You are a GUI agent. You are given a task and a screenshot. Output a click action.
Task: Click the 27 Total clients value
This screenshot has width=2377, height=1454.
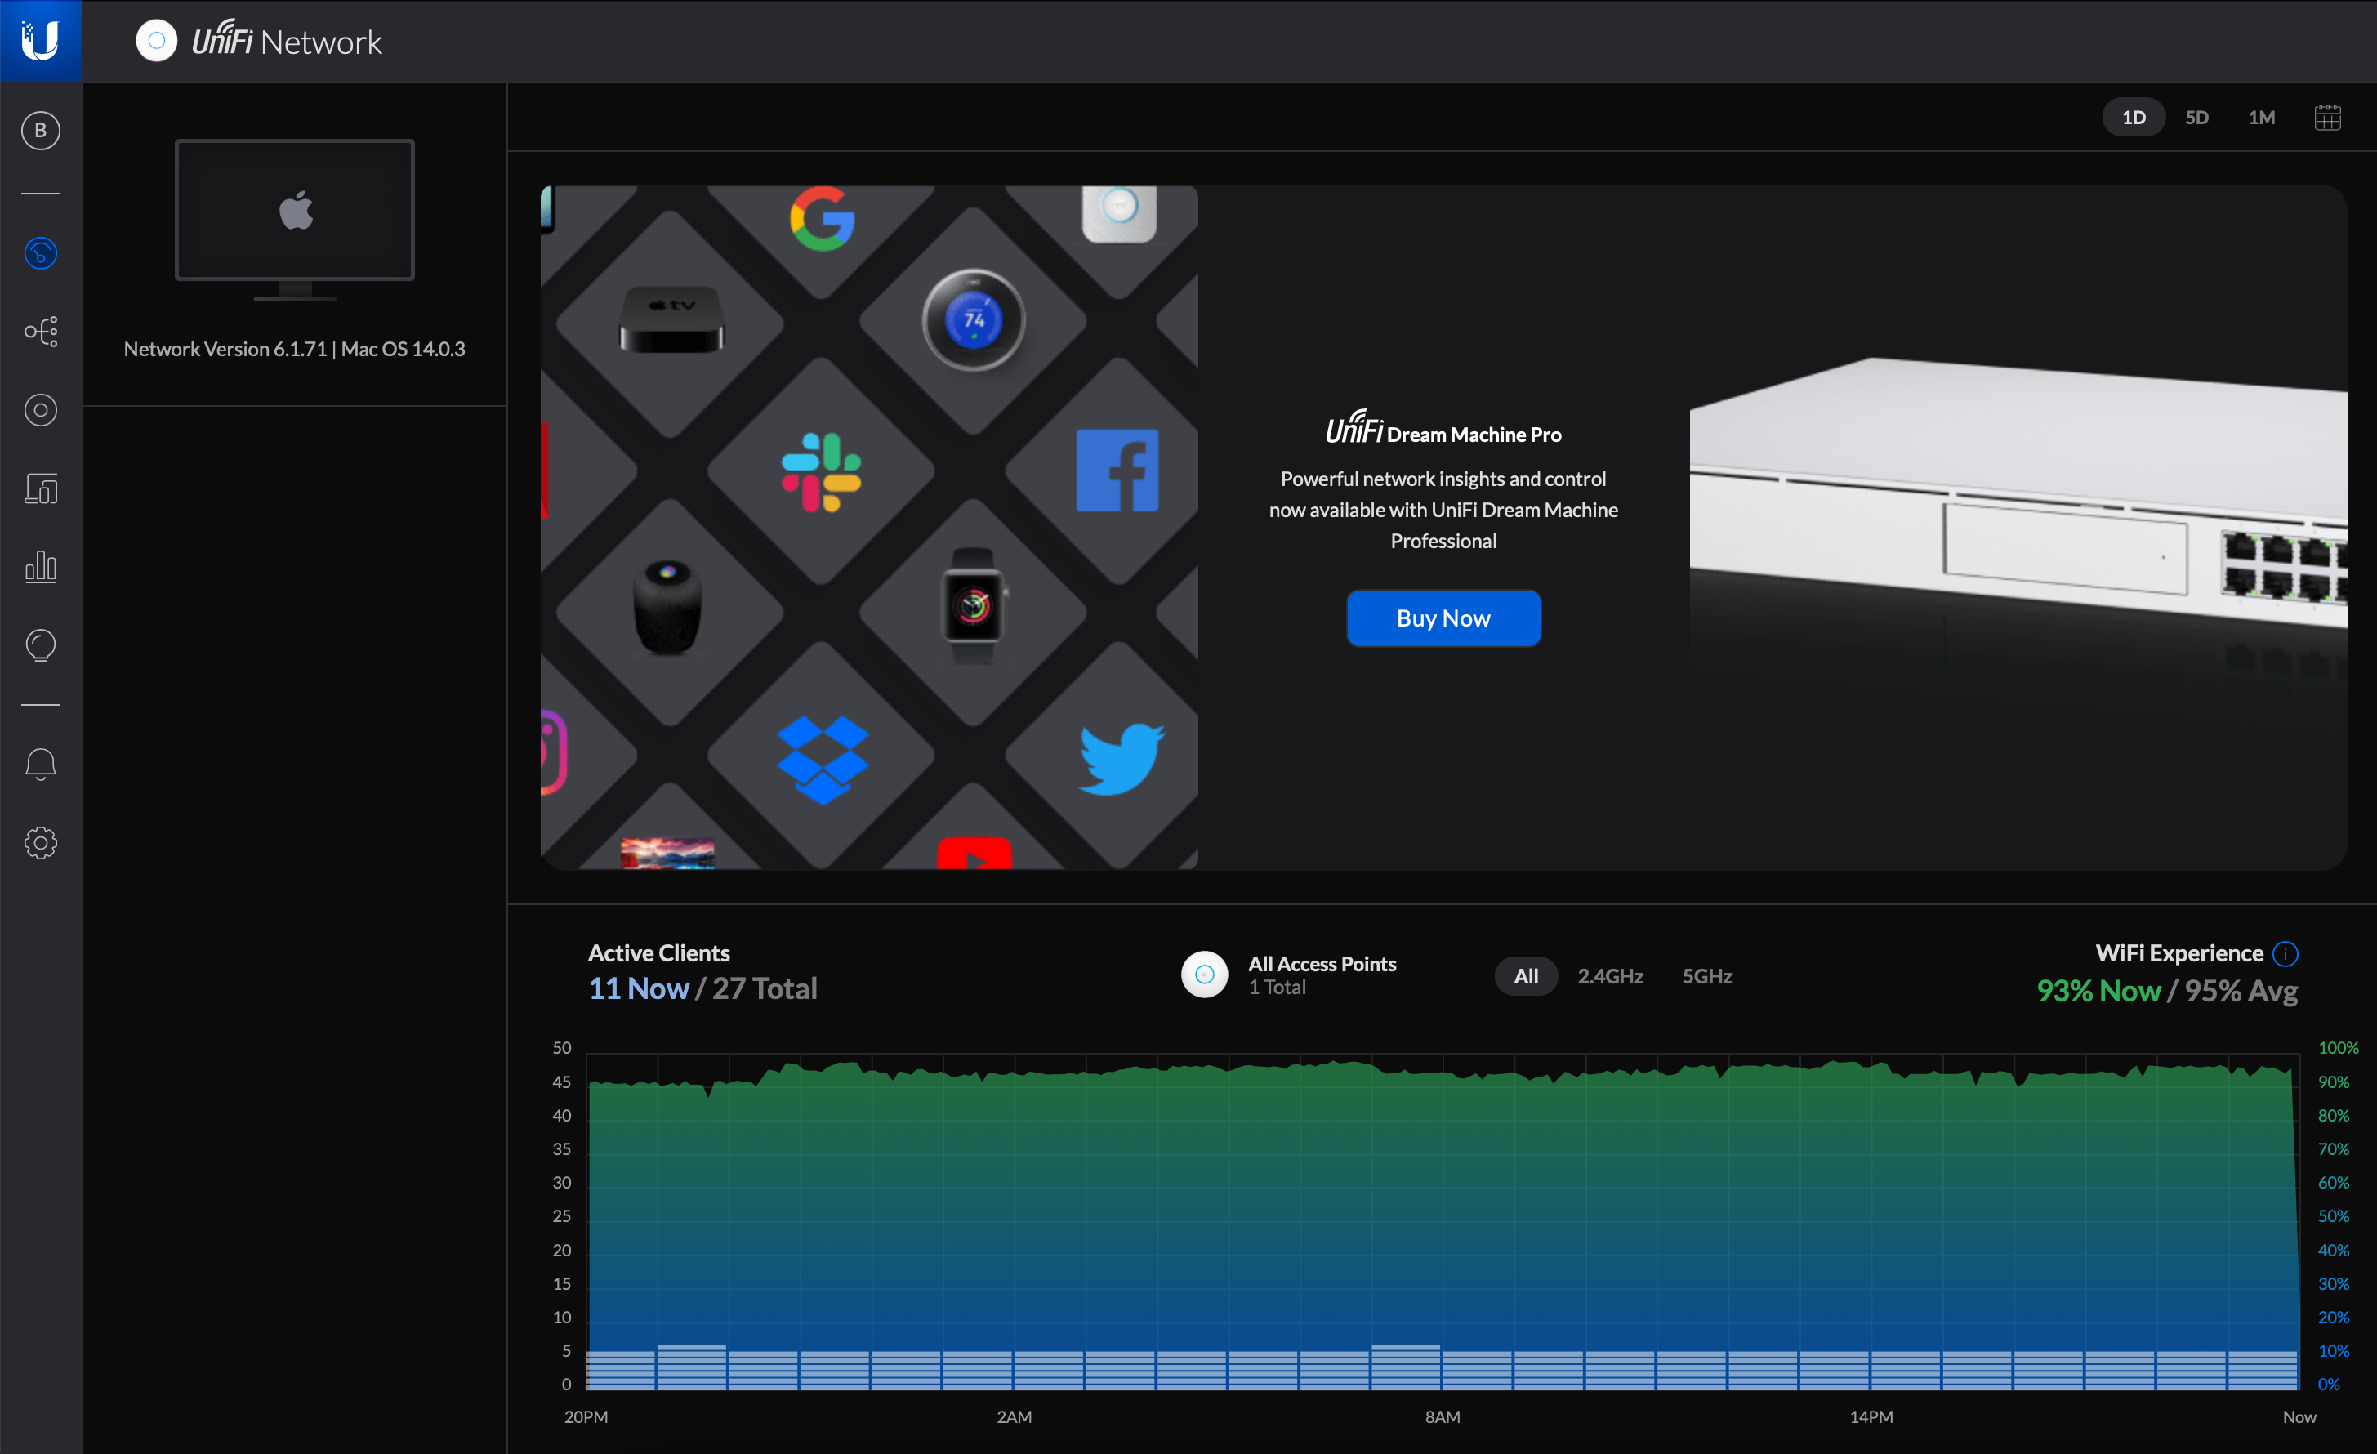(765, 988)
